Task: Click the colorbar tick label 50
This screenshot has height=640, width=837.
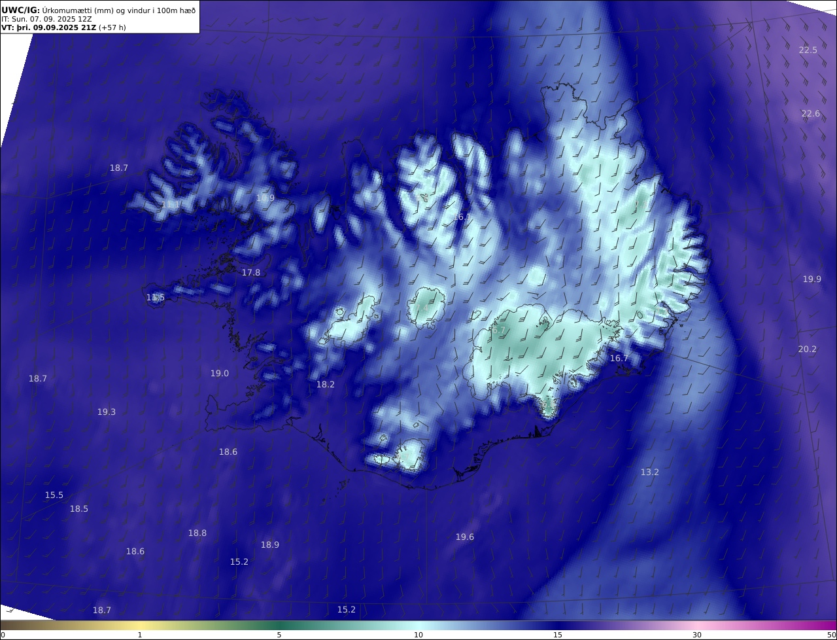Action: (832, 635)
